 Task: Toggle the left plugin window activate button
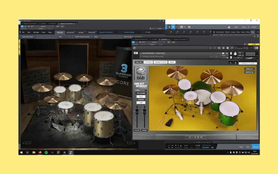click(x=22, y=26)
